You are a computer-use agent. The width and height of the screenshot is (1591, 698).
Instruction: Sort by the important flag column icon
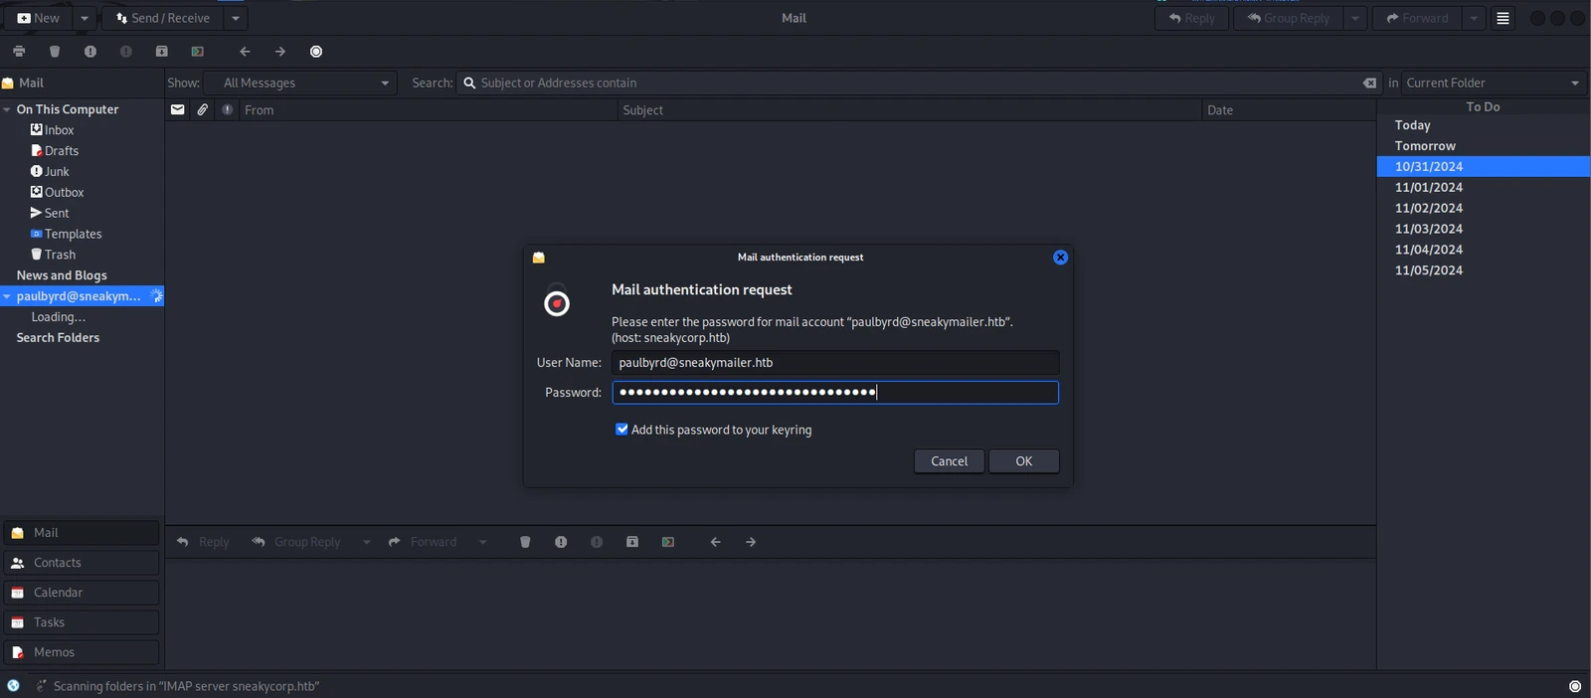(x=228, y=110)
